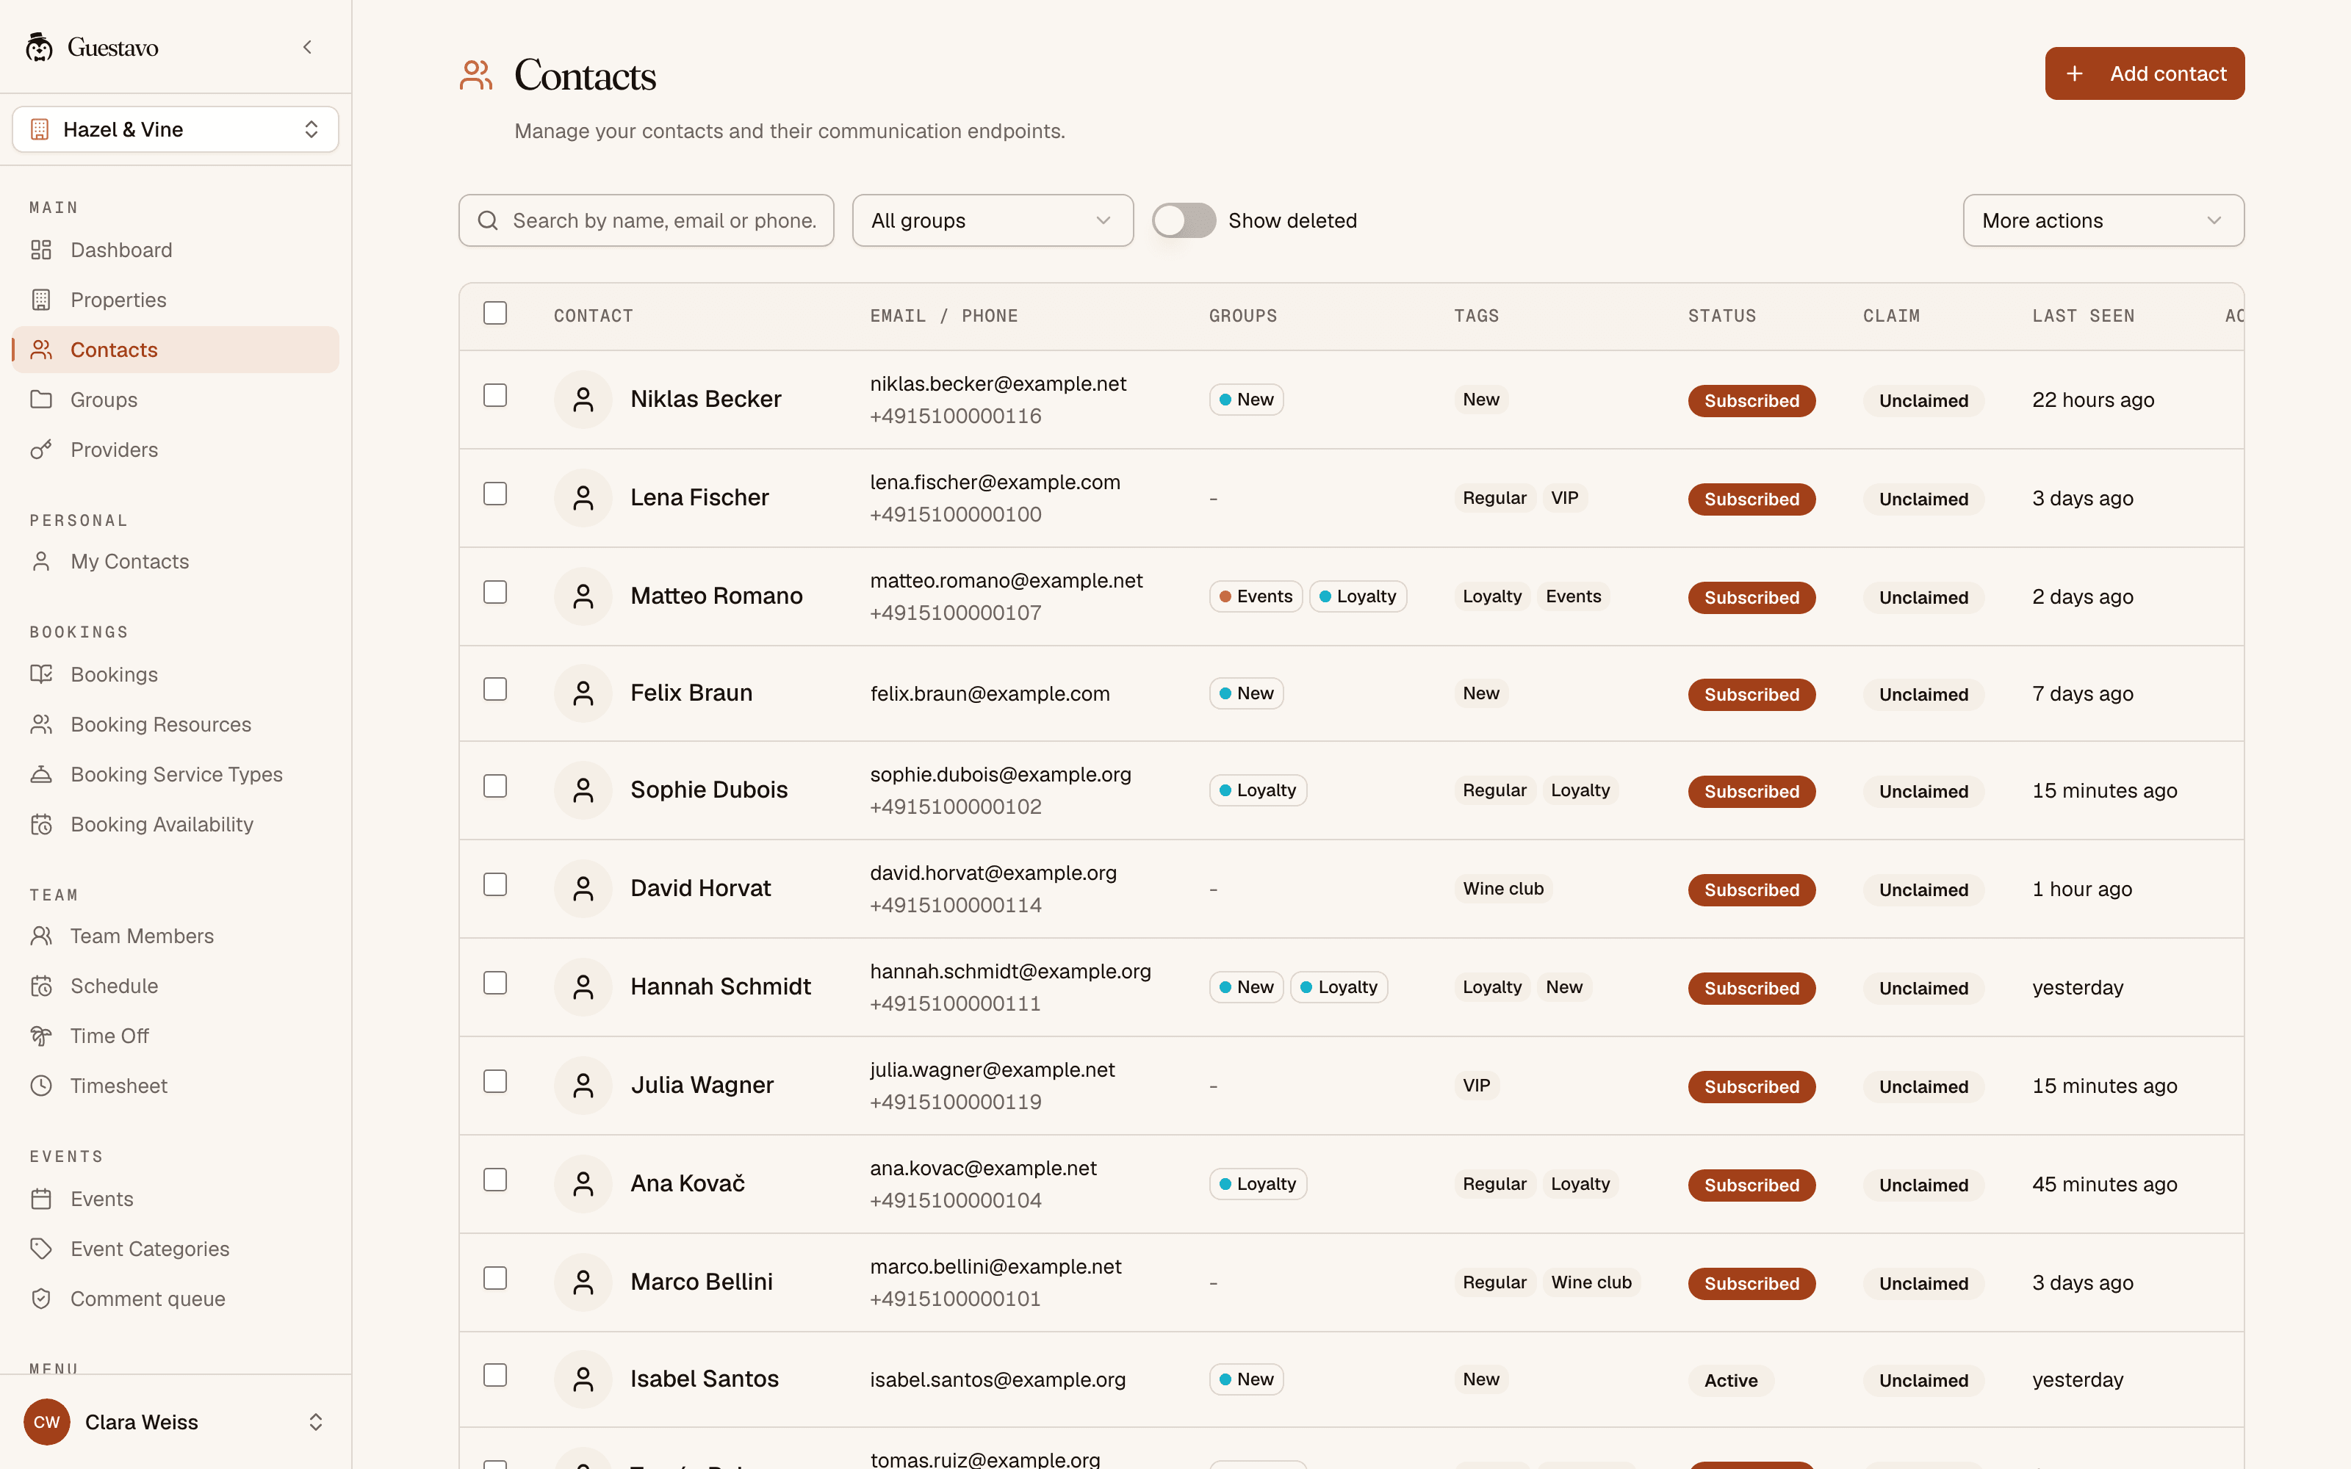Click the Events group badge on Matteo Romano

[1255, 596]
